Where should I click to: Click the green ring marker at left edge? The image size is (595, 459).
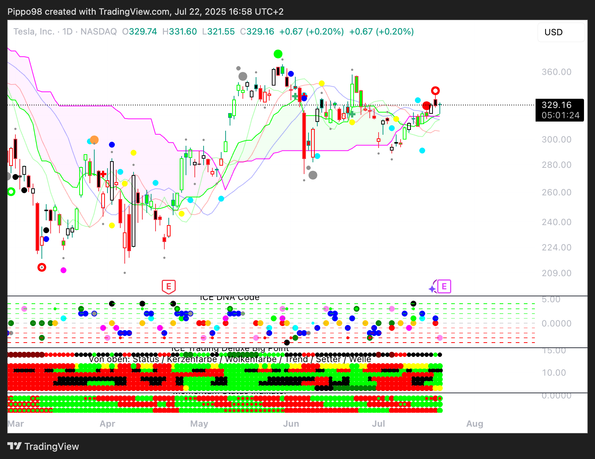tap(11, 192)
